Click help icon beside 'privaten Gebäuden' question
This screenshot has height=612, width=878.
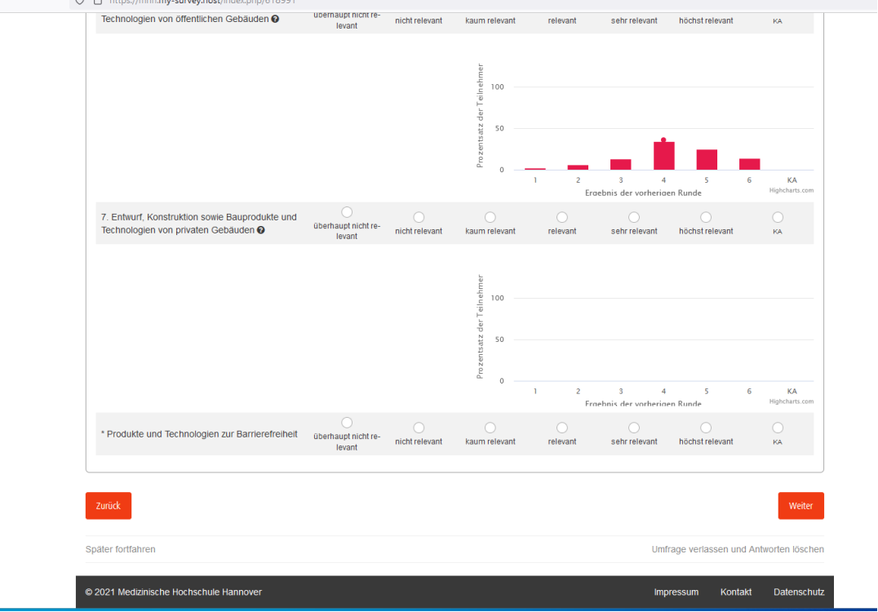(261, 231)
